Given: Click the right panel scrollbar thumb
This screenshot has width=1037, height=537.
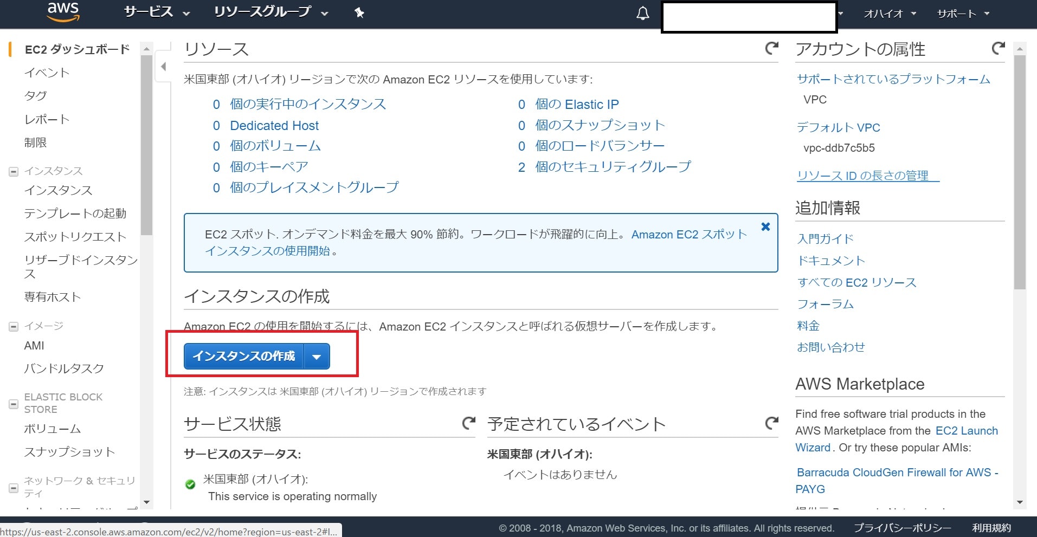Looking at the screenshot, I should click(x=1020, y=172).
